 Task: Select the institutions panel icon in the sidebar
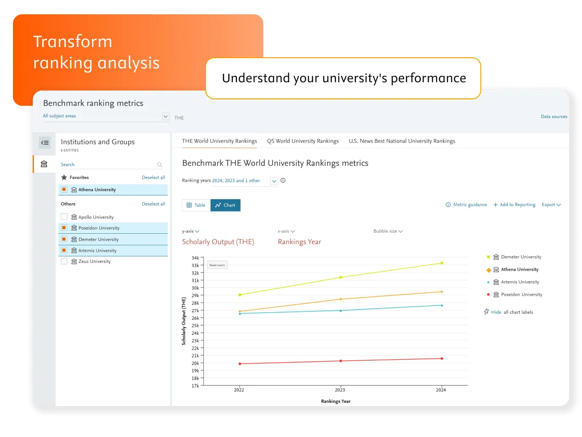[x=44, y=164]
